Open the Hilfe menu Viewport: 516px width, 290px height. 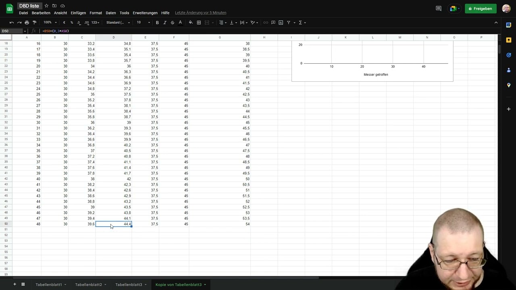click(165, 13)
